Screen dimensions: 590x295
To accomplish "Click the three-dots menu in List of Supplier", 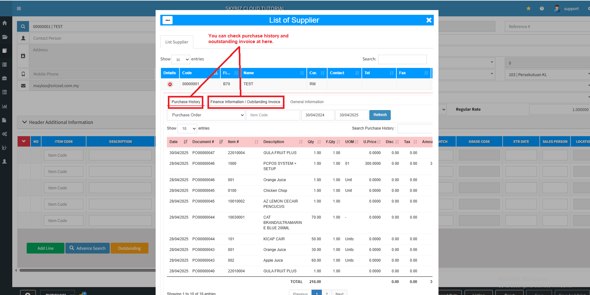I will click(x=168, y=20).
